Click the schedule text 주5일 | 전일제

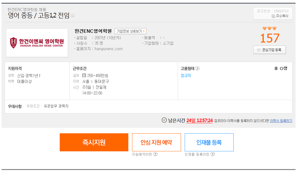click(x=94, y=87)
